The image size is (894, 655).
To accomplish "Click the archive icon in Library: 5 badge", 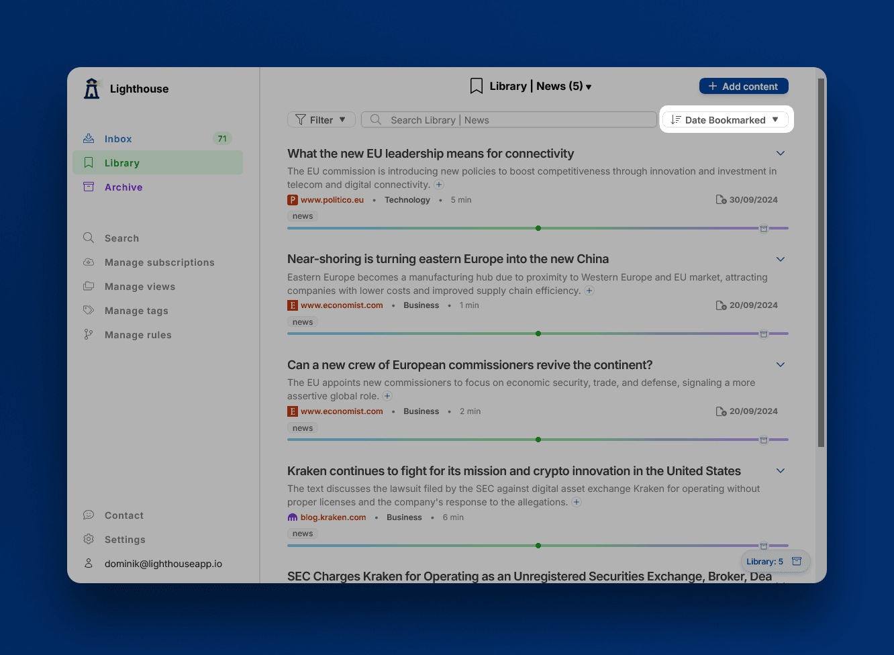I will [797, 561].
